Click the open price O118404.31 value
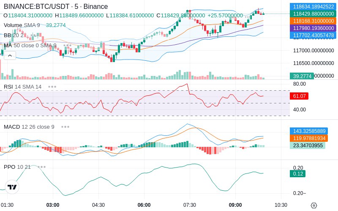Screen dimensions: 338x211 [x=28, y=16]
